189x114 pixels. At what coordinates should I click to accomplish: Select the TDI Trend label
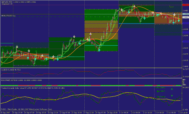coord(161,97)
